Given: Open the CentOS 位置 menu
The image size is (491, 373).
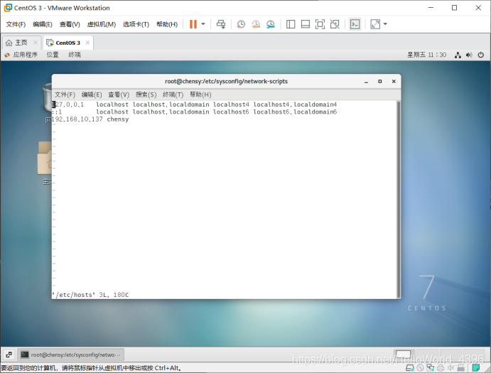Looking at the screenshot, I should click(x=53, y=55).
